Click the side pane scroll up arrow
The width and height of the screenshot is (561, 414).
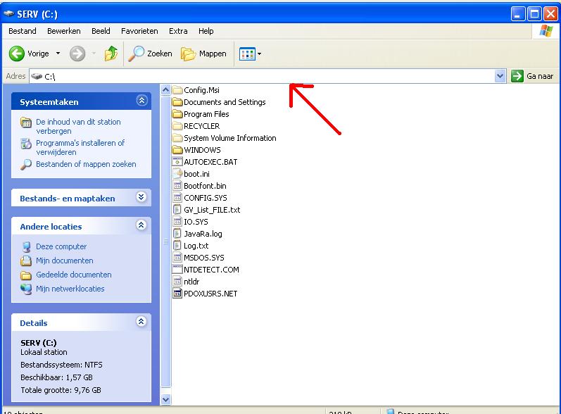pyautogui.click(x=165, y=90)
